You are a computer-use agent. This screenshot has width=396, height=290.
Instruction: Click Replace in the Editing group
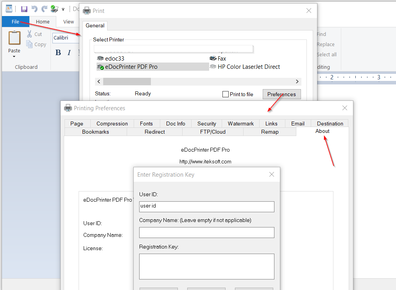(326, 45)
